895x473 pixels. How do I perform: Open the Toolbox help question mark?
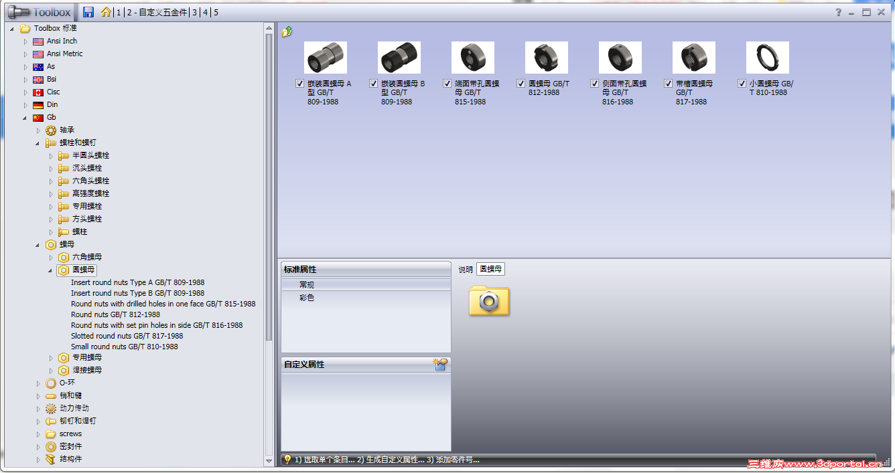838,12
